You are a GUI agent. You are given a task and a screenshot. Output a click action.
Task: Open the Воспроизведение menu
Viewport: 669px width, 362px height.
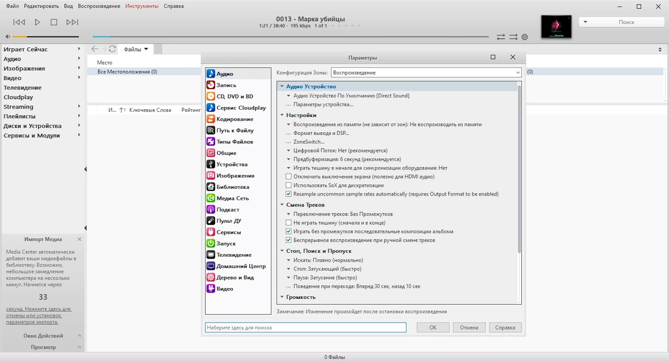click(99, 6)
